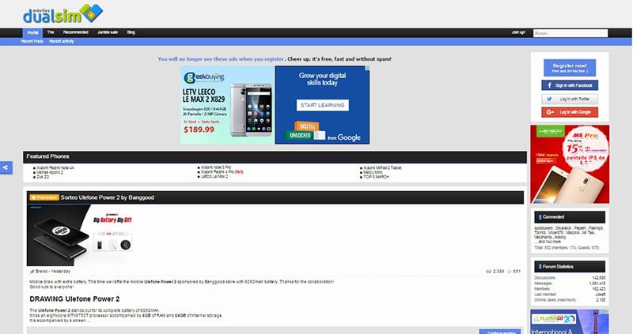Log in with Twitter button
This screenshot has height=334, width=633.
[x=570, y=99]
